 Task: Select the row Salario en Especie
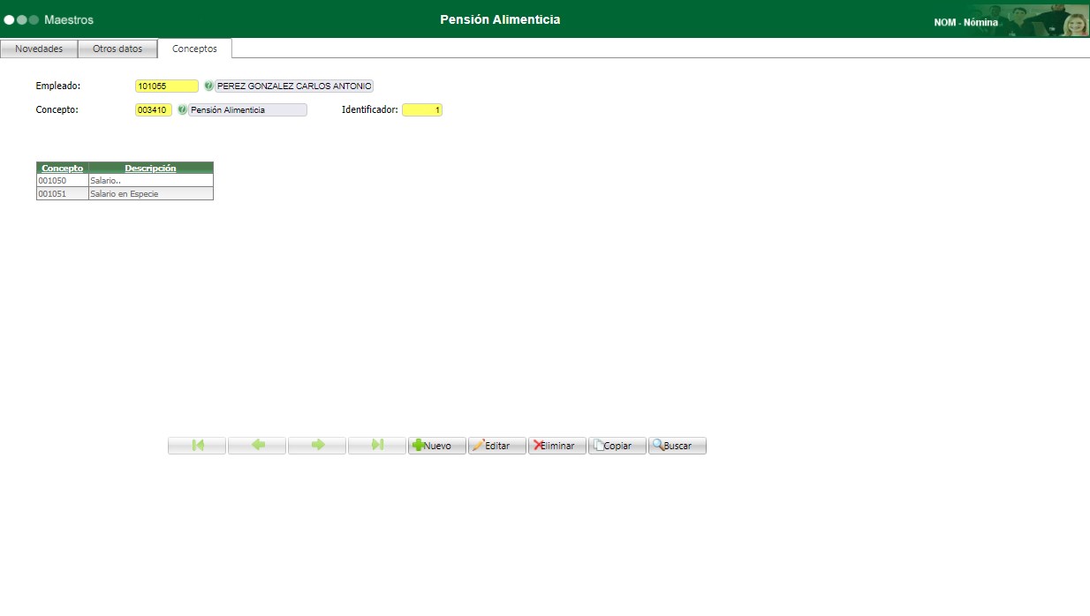[125, 193]
